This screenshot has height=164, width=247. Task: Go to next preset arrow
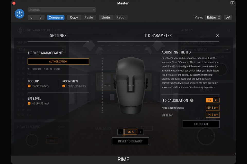tap(40, 18)
